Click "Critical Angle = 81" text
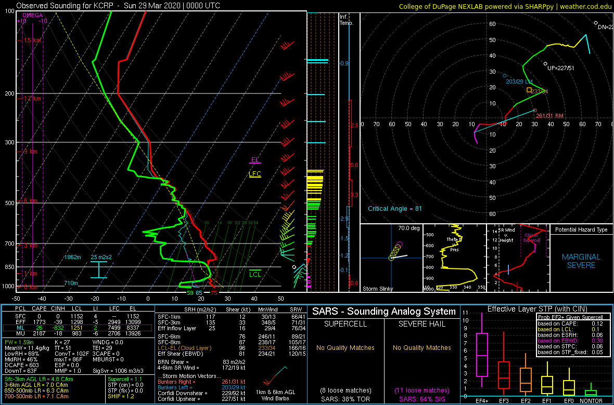Screen dimensions: 614x405 (395, 208)
